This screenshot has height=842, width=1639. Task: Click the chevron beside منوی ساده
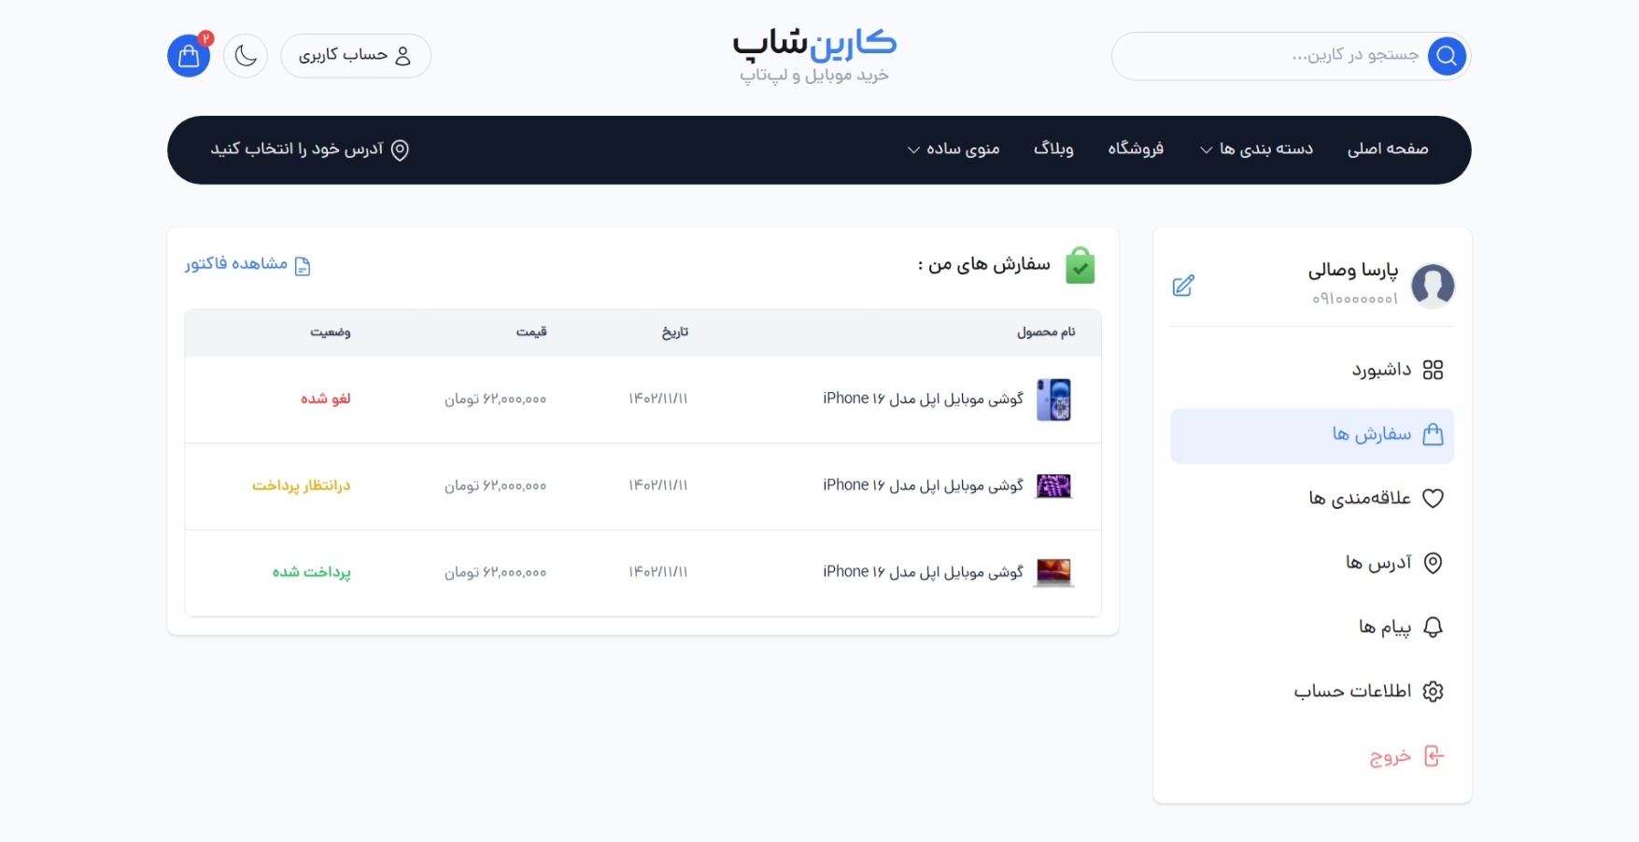(x=913, y=150)
